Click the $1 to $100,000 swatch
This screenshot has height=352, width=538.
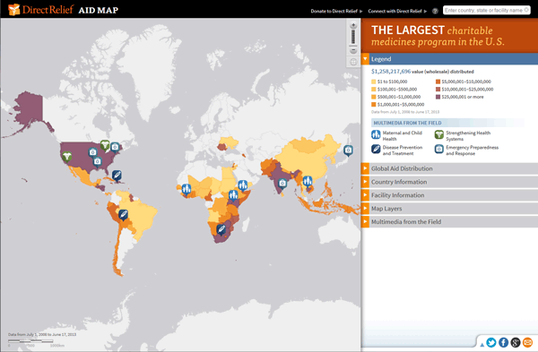(x=374, y=82)
